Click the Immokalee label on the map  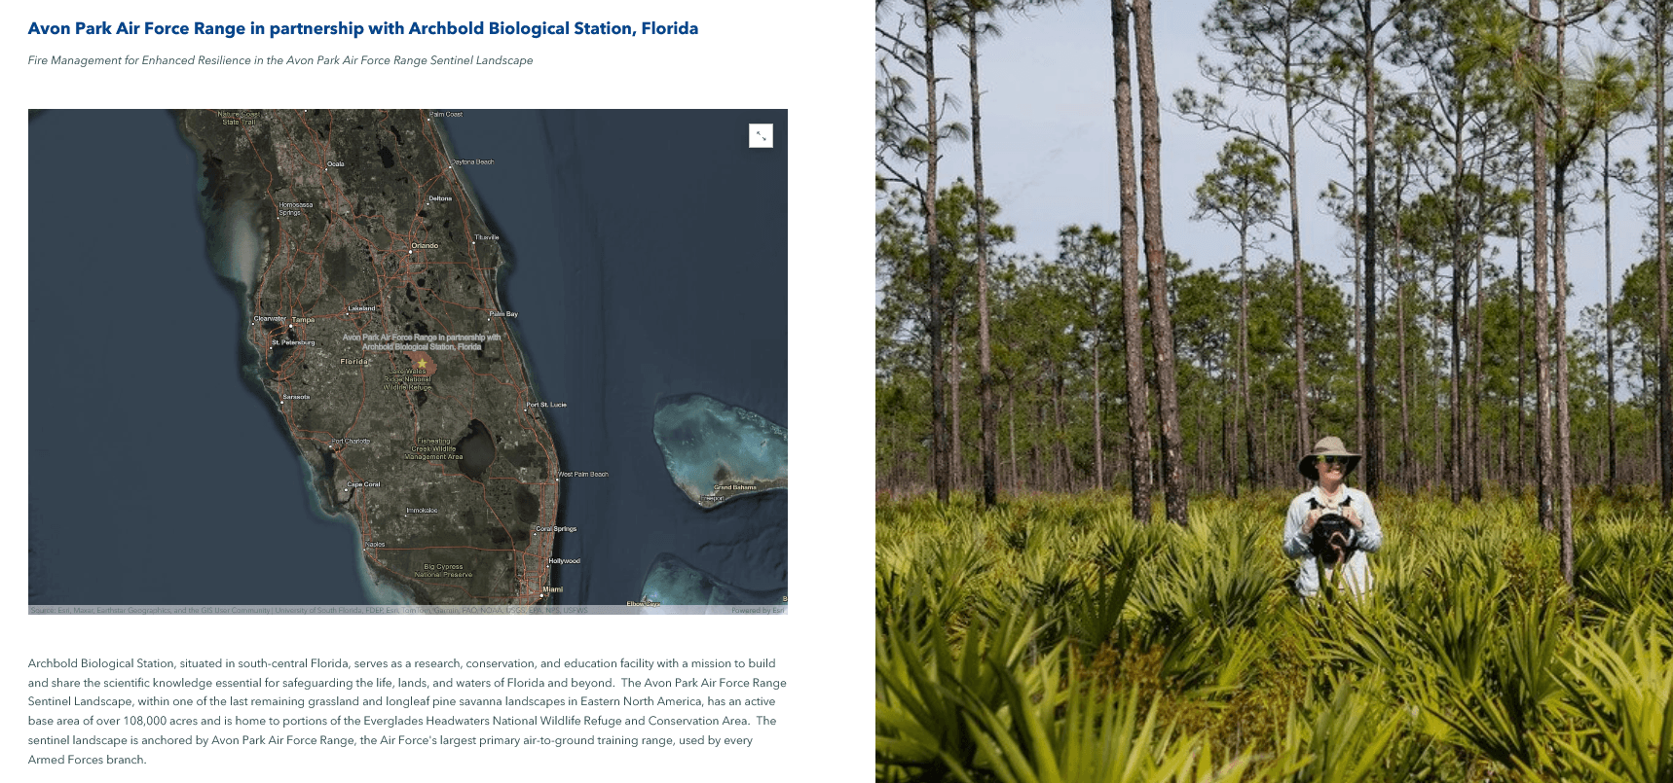(422, 511)
